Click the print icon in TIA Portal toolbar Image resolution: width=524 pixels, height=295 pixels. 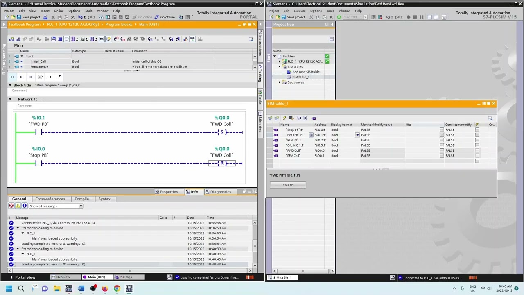(x=45, y=17)
